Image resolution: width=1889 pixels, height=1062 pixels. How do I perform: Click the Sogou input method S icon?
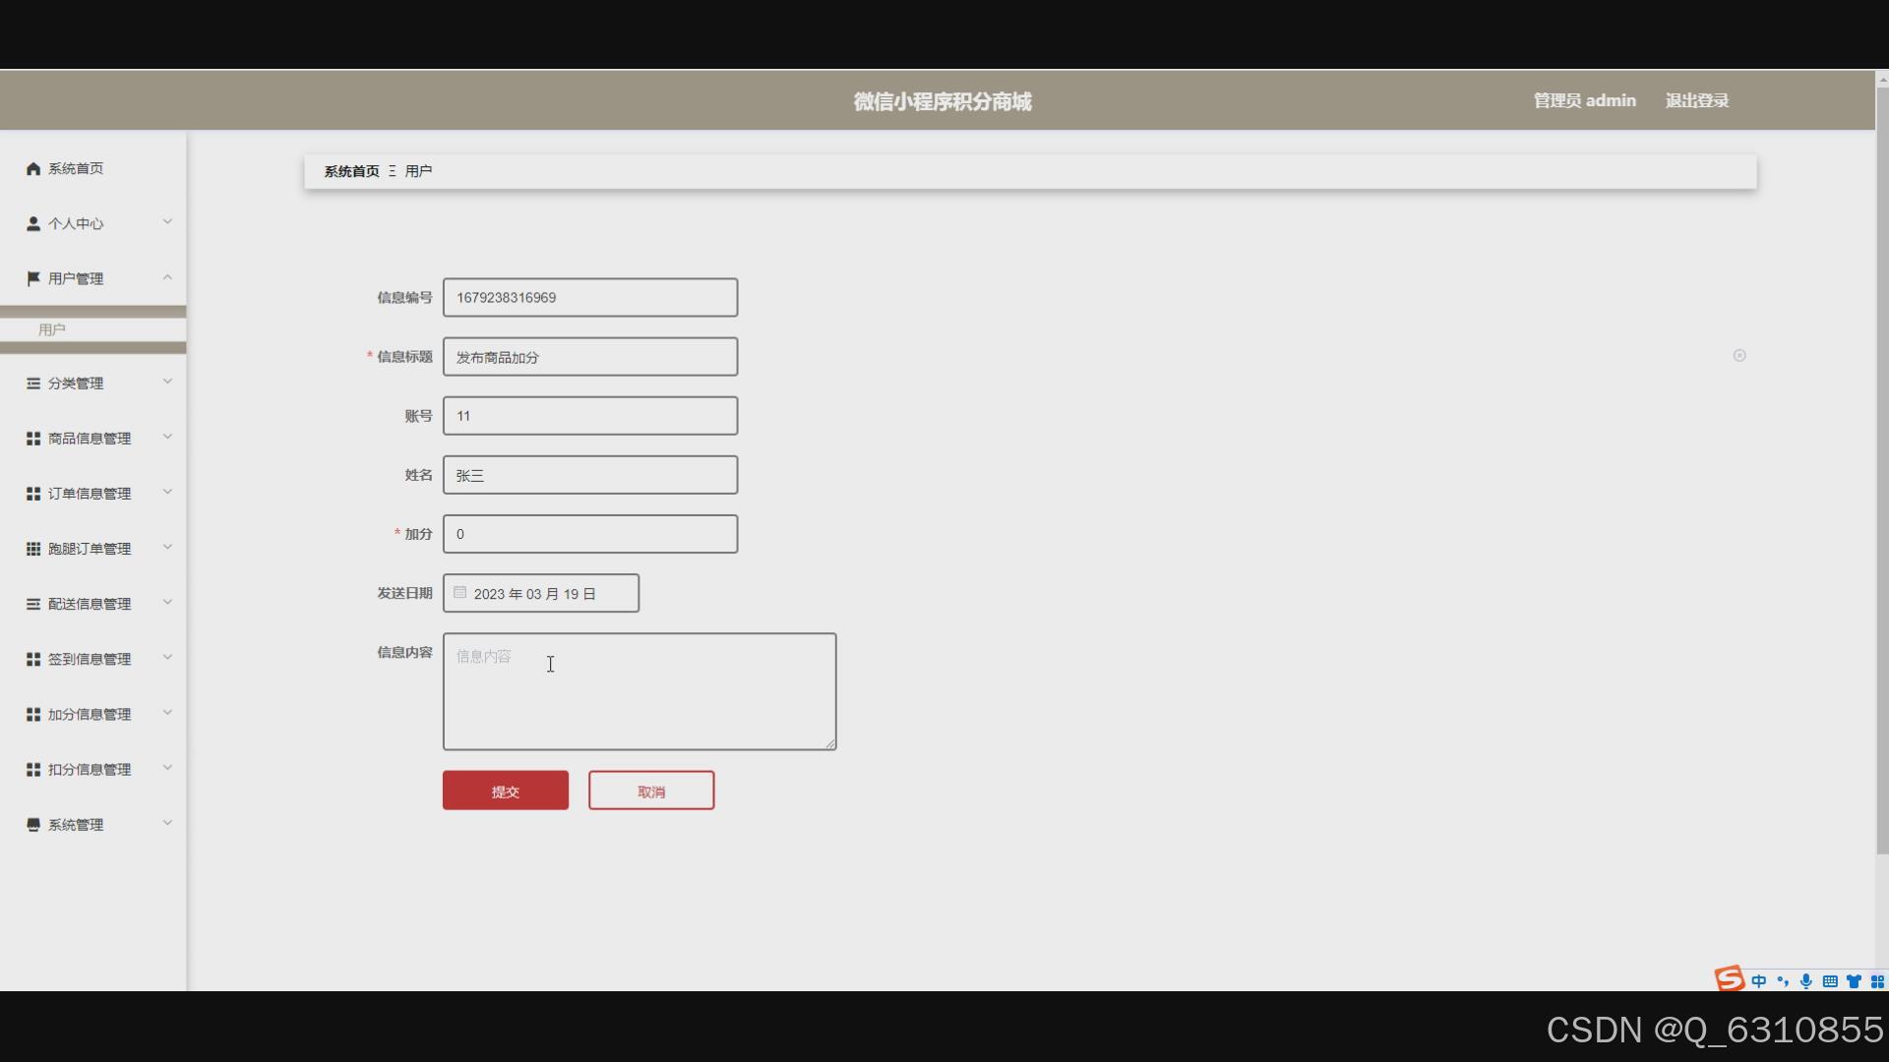(x=1729, y=979)
